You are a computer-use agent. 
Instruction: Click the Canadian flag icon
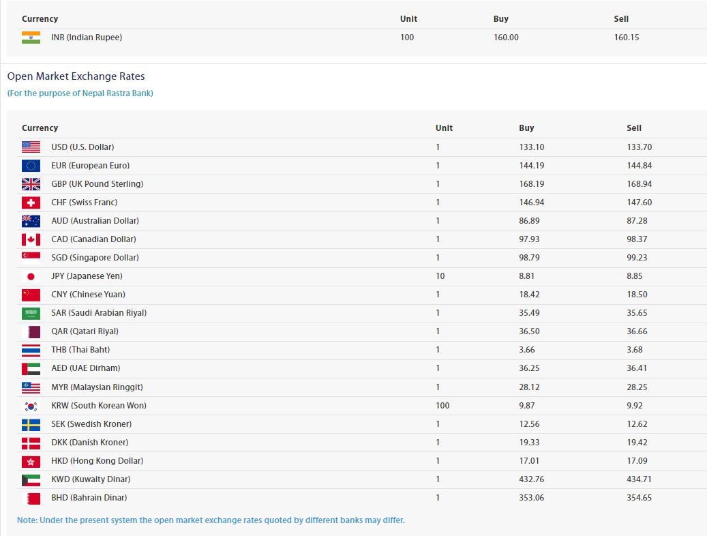[31, 239]
